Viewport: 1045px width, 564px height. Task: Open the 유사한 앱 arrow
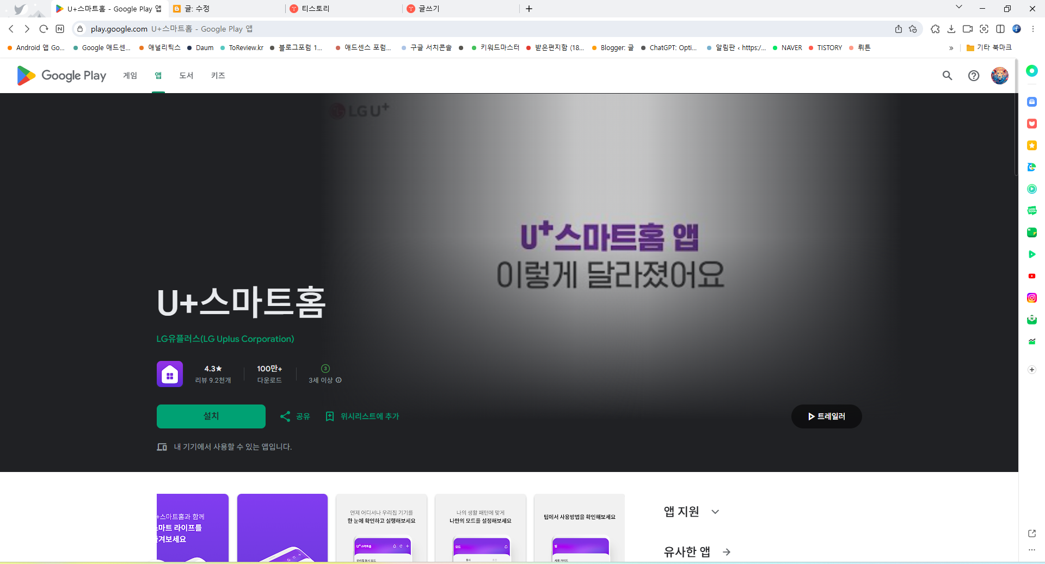(727, 552)
